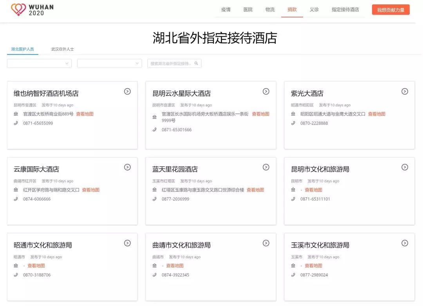Open the detail arrow on 玉溪市文化和旅游局 card
This screenshot has width=423, height=306.
[x=405, y=243]
